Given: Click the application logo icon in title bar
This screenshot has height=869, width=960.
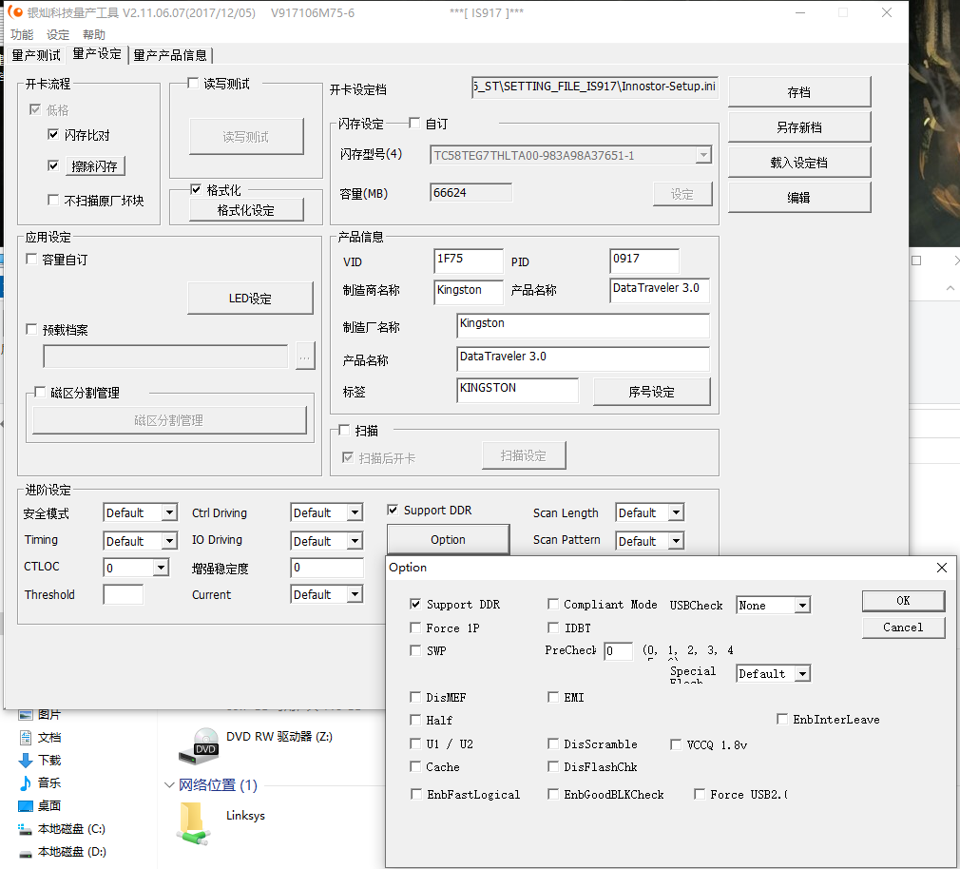Looking at the screenshot, I should (15, 12).
